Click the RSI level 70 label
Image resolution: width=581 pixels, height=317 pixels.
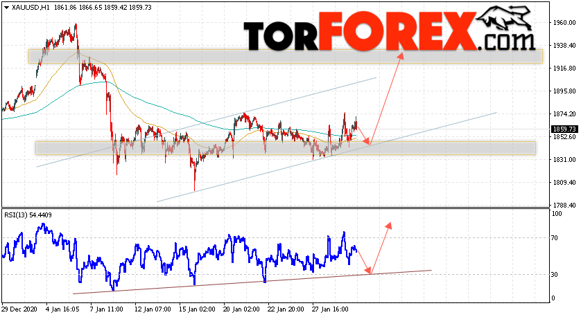pos(555,238)
